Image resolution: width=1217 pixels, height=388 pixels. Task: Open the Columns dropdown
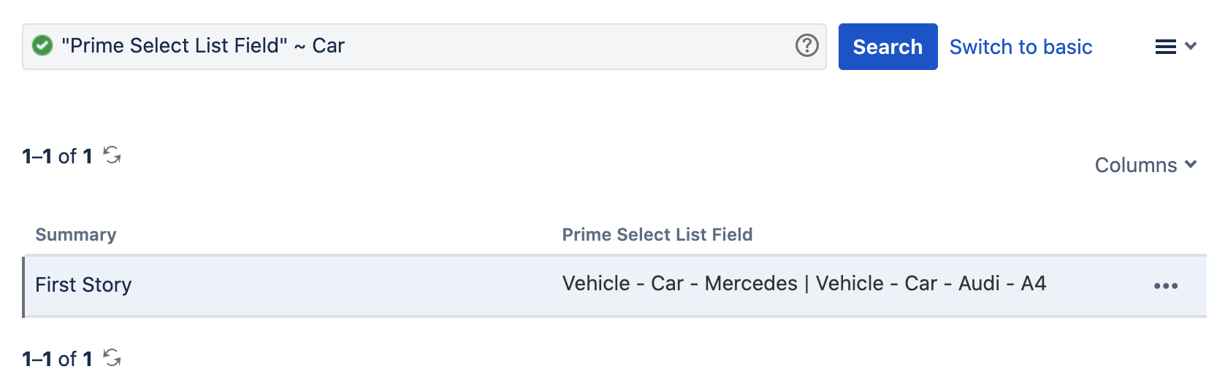coord(1136,166)
